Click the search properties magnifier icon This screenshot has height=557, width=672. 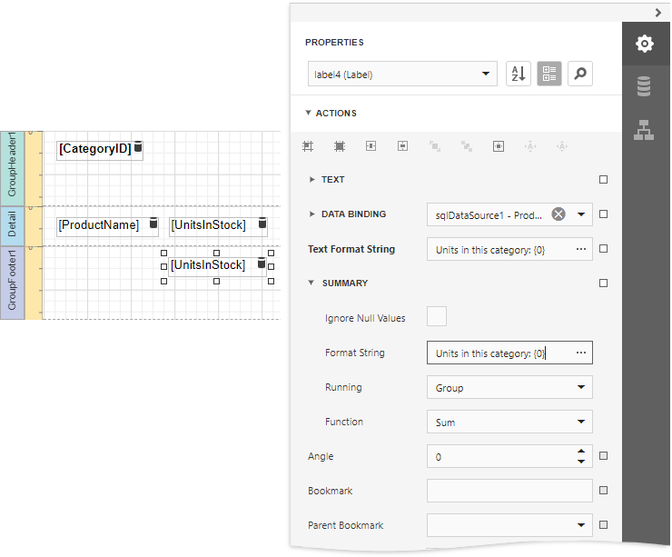point(579,75)
